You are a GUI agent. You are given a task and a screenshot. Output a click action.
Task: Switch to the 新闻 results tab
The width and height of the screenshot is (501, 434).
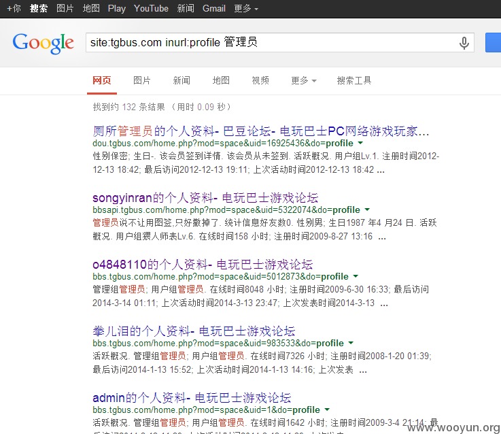click(x=182, y=80)
